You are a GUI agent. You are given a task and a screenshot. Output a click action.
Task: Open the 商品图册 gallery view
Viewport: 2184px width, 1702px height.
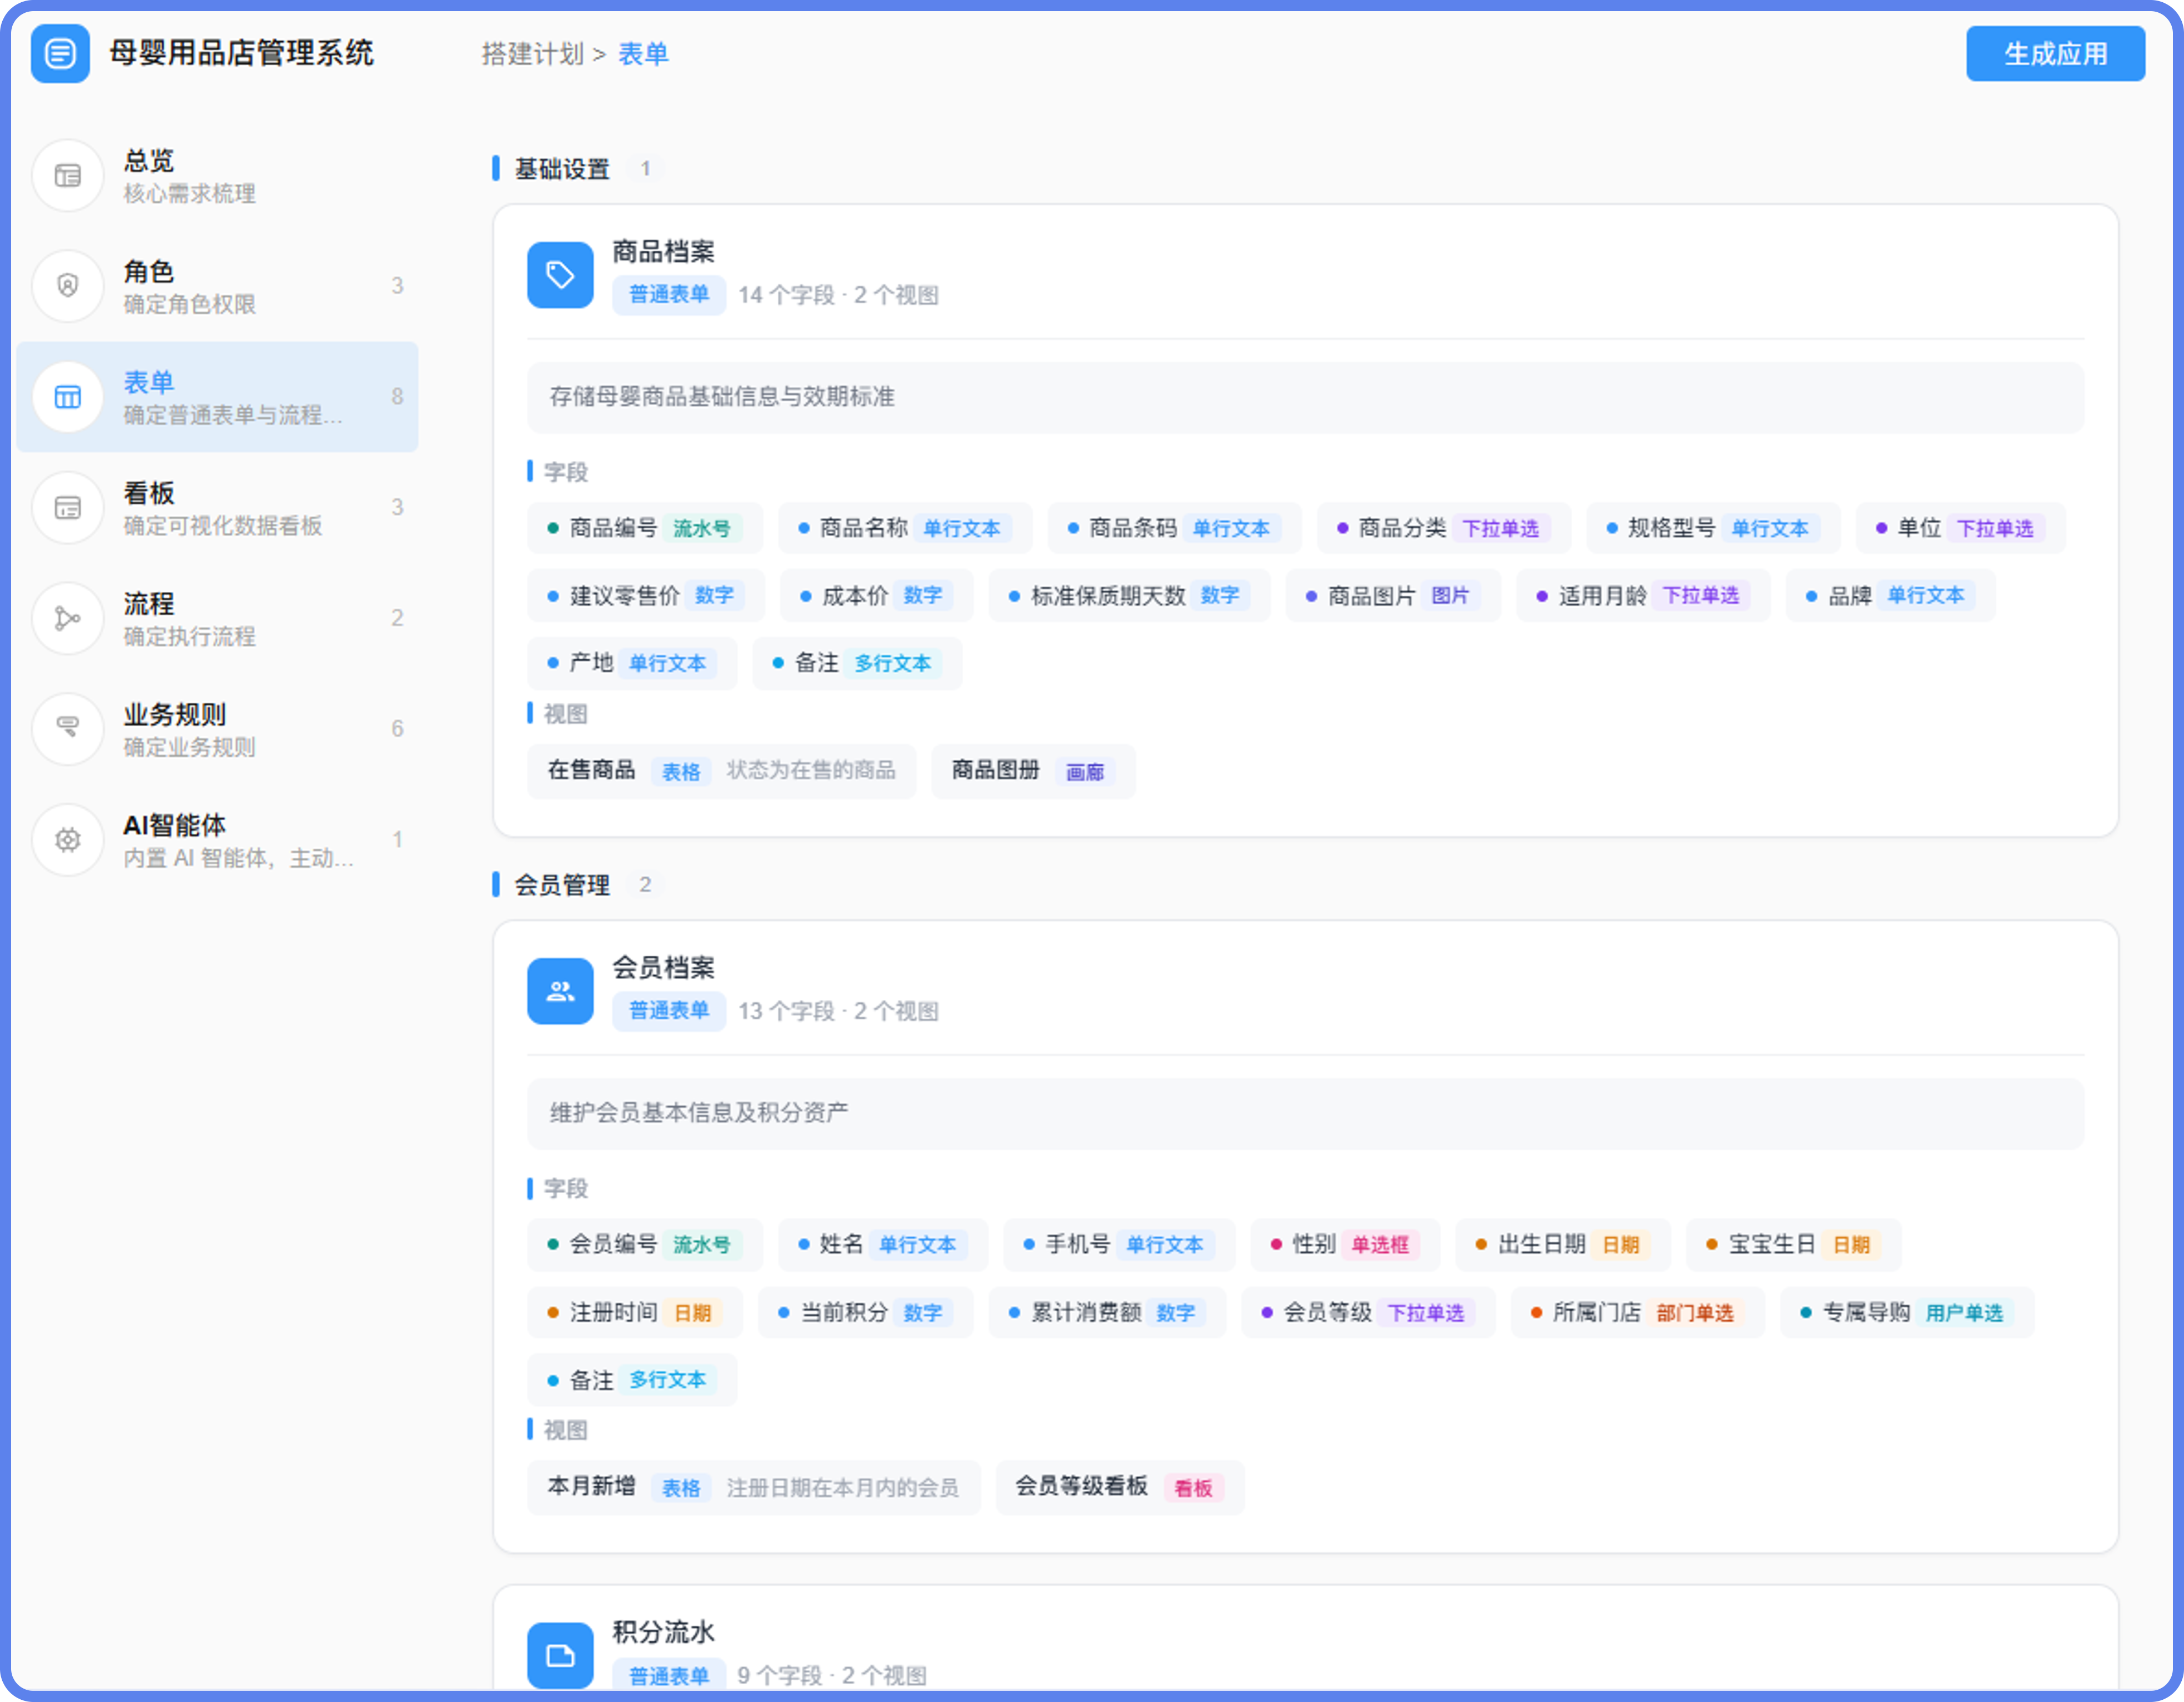1033,771
